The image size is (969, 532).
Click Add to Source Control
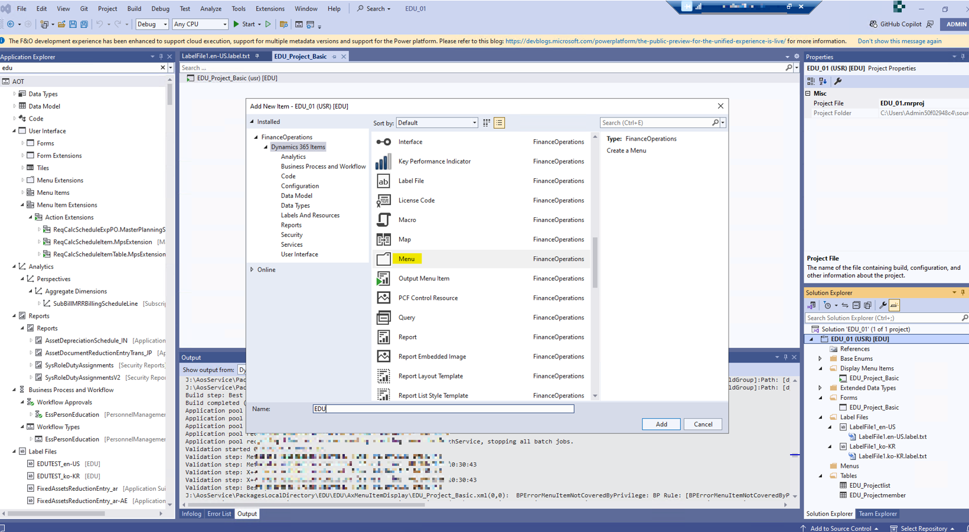point(840,528)
